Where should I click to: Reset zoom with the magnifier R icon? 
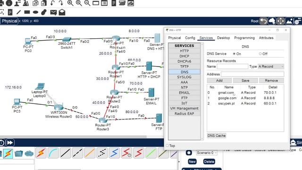[79, 3]
